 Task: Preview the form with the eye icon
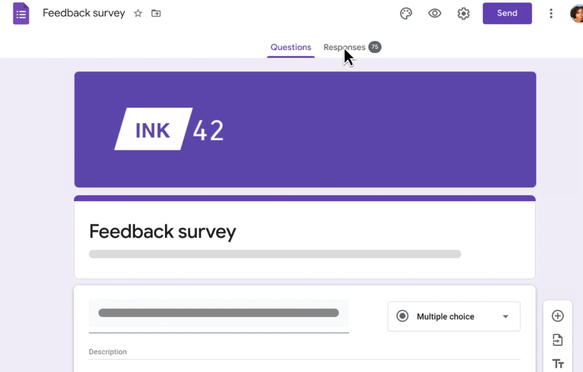(x=434, y=13)
